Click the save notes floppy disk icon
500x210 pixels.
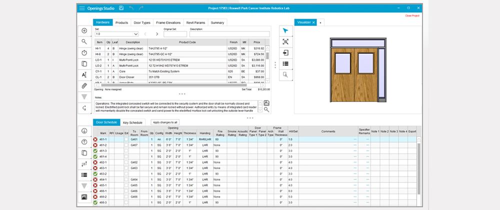[267, 102]
